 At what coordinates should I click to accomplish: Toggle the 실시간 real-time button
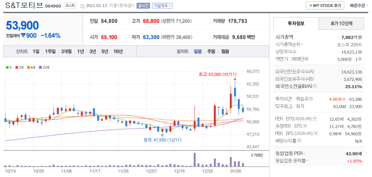[143, 6]
